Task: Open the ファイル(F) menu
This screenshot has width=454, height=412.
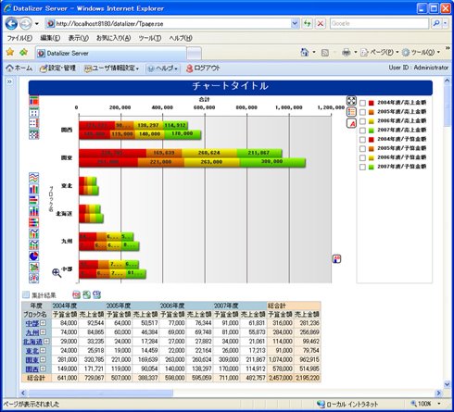Action: [x=19, y=38]
